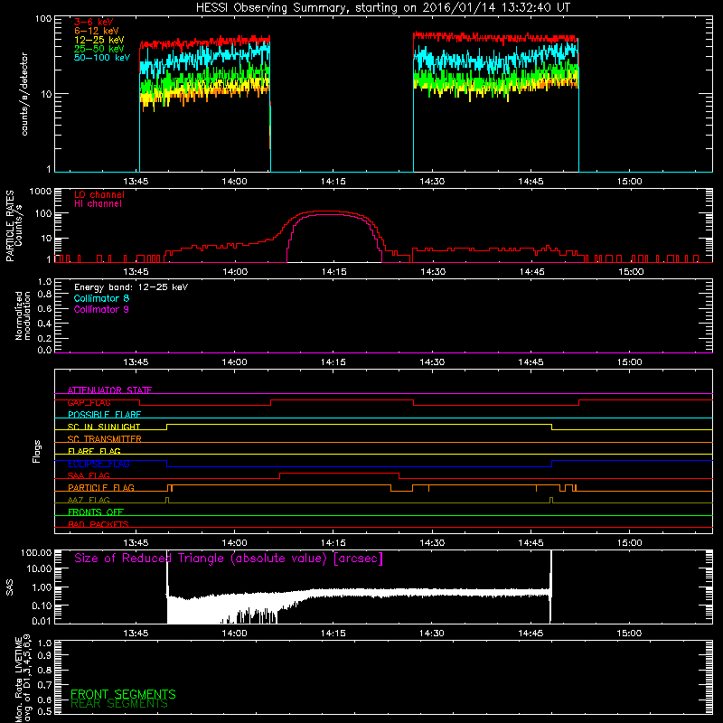
Task: Click the '50-100 keV' legend label
Action: coord(102,58)
